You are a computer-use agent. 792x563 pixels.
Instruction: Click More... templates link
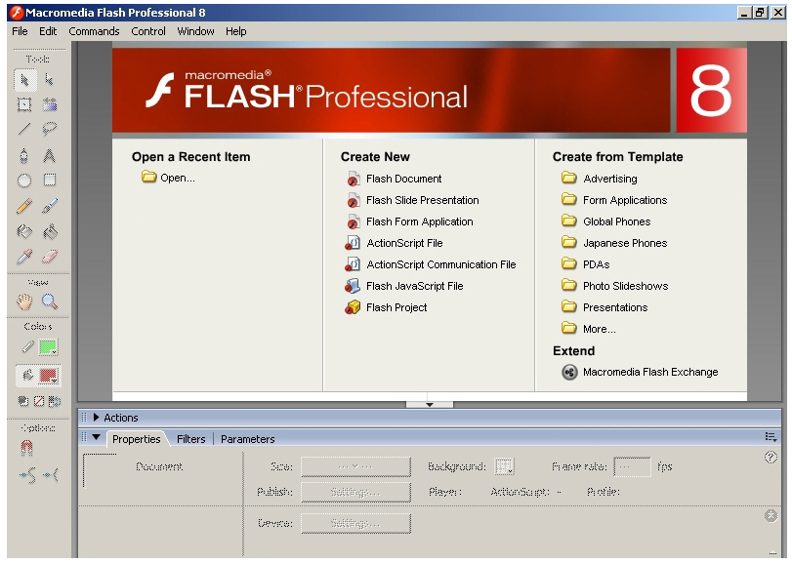(x=589, y=329)
